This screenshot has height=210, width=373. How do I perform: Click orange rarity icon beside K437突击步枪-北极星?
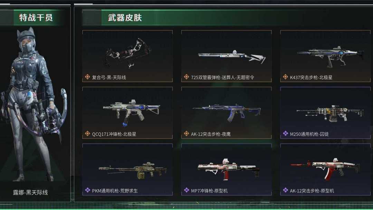pos(286,77)
